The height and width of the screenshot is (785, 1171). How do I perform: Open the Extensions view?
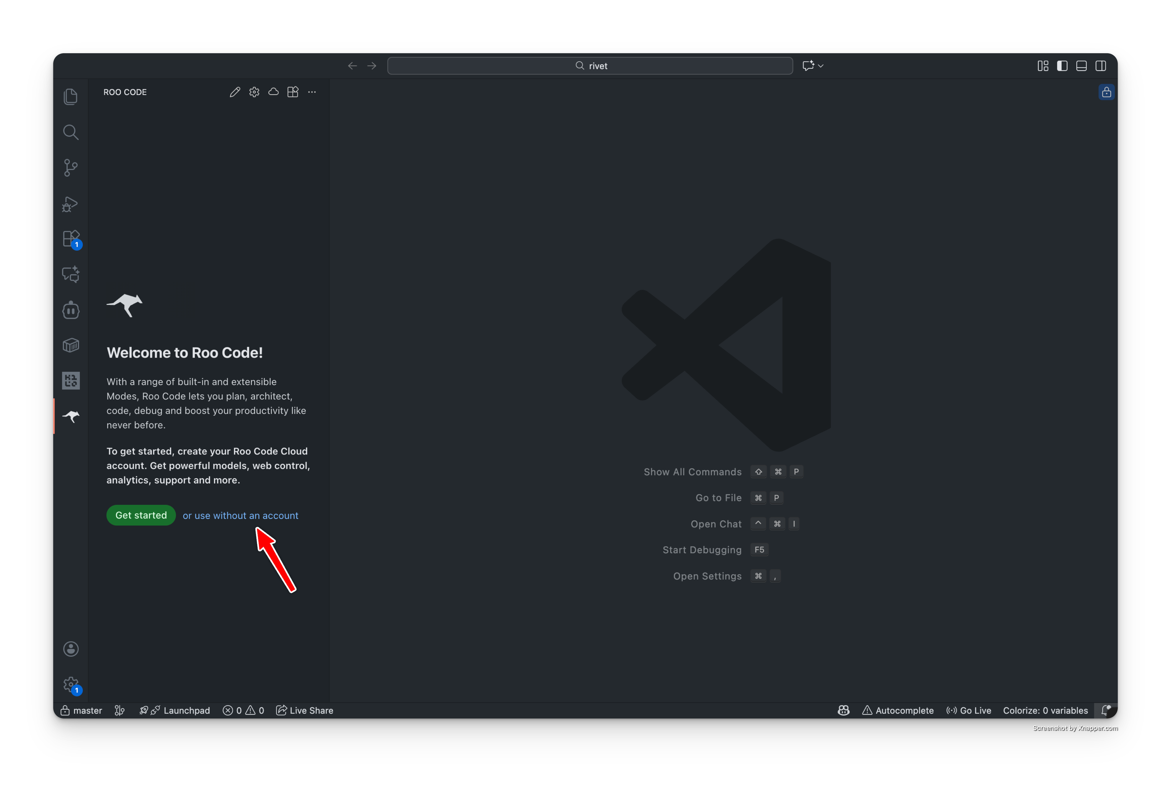71,239
